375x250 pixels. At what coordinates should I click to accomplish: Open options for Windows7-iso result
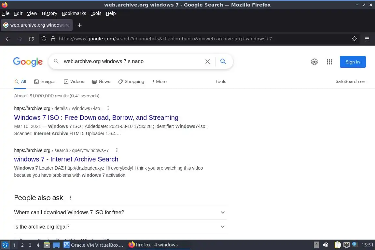pyautogui.click(x=108, y=108)
